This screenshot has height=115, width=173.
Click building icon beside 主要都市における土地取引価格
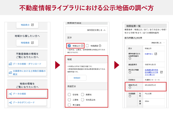click(10, 72)
